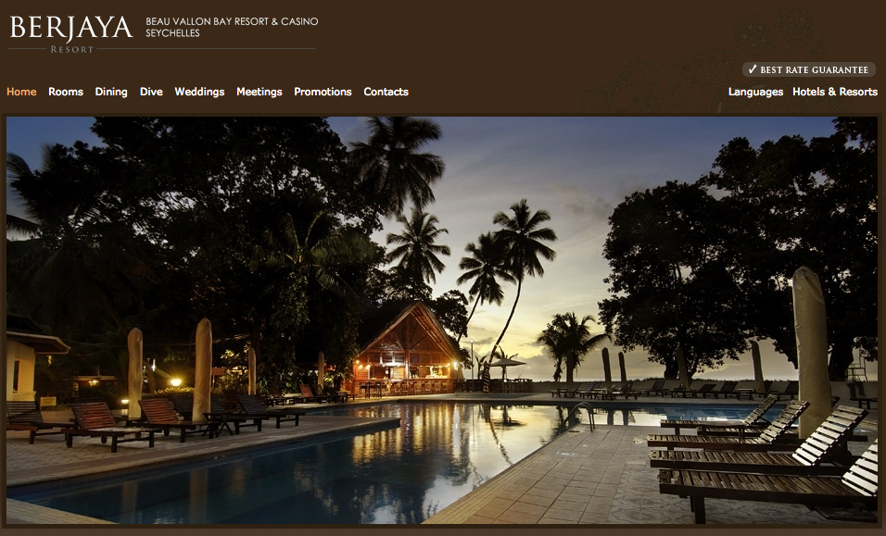Click the poolside hero photo

[442, 320]
